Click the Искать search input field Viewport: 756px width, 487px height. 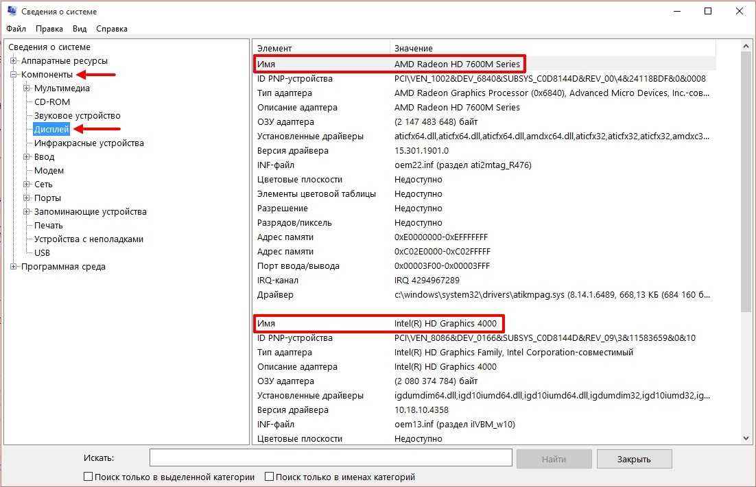tap(331, 458)
